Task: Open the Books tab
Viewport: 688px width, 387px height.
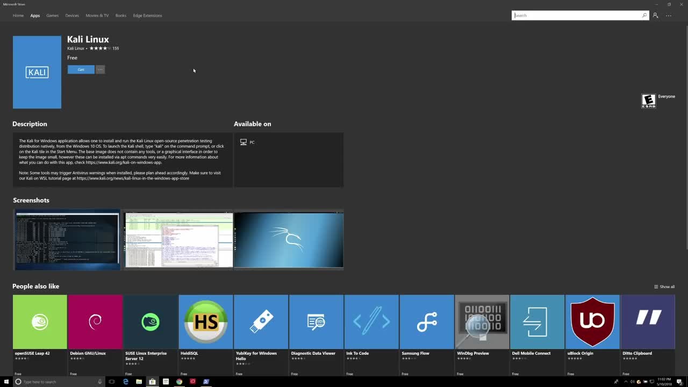Action: 121,16
